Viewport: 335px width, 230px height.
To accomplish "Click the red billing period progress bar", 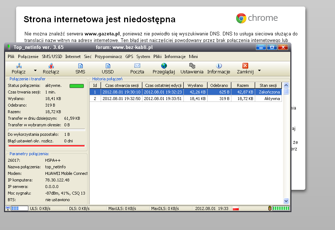I will (46, 146).
